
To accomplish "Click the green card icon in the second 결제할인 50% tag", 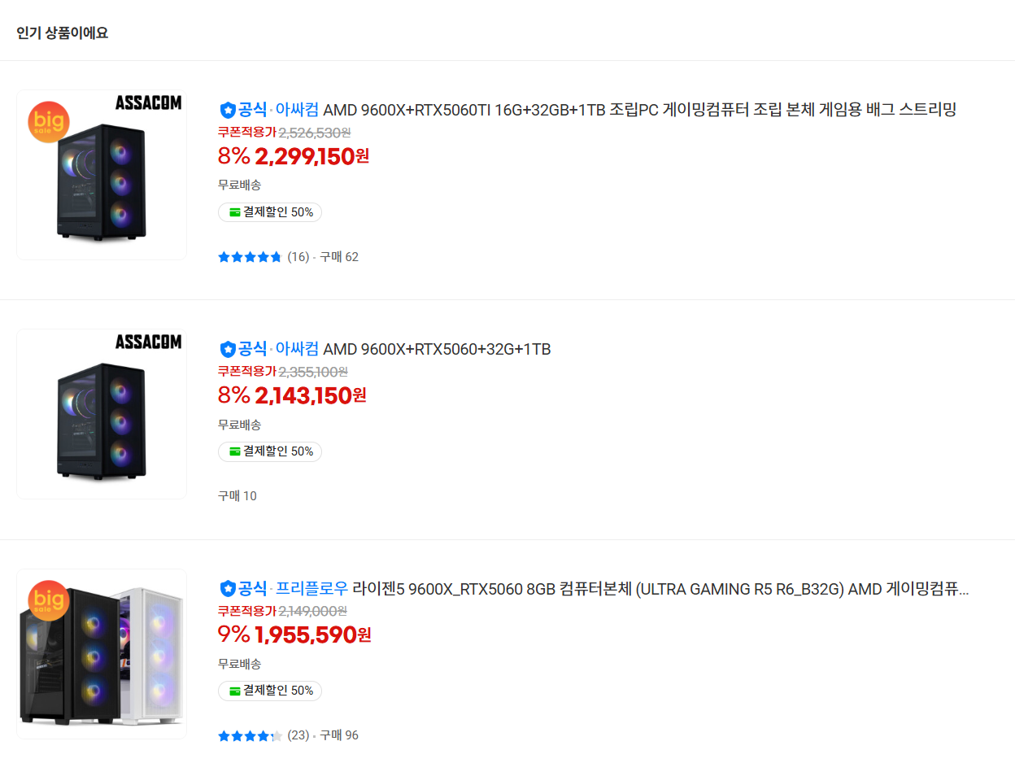I will tap(235, 451).
